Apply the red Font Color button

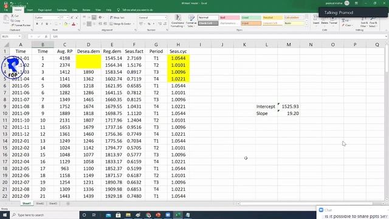click(x=74, y=24)
